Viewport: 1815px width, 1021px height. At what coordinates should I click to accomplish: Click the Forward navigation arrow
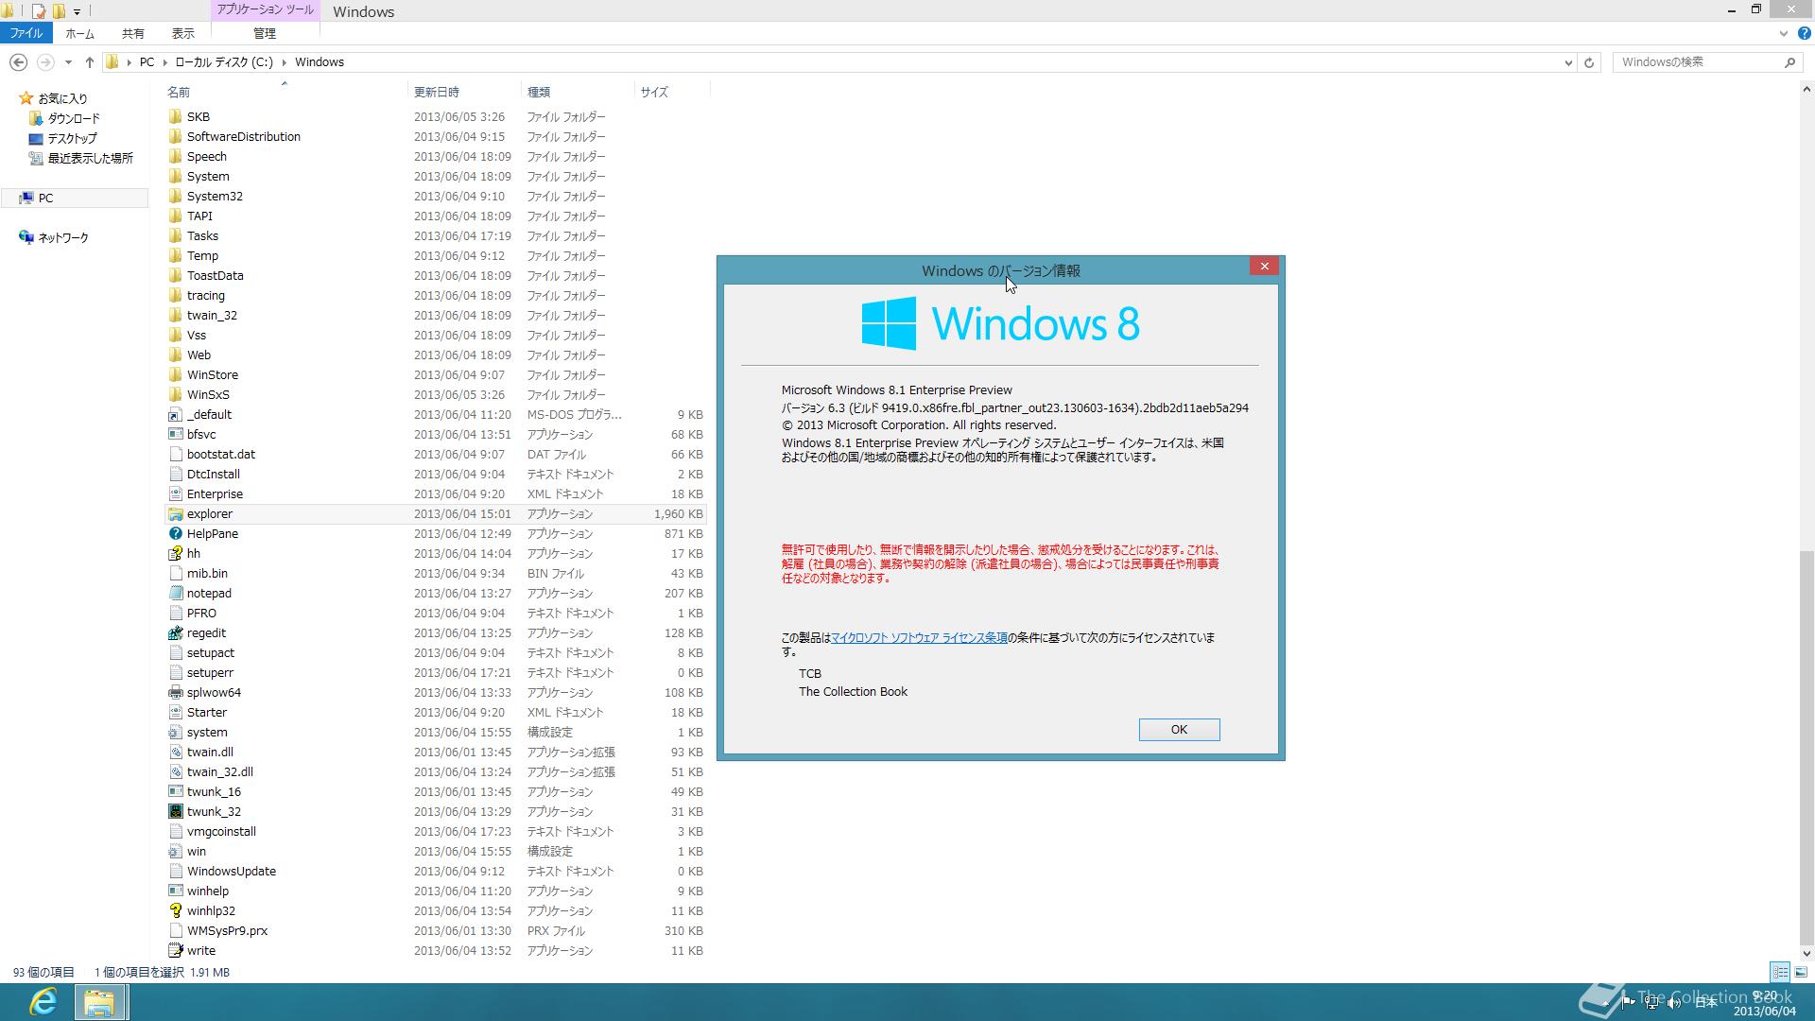[x=44, y=62]
